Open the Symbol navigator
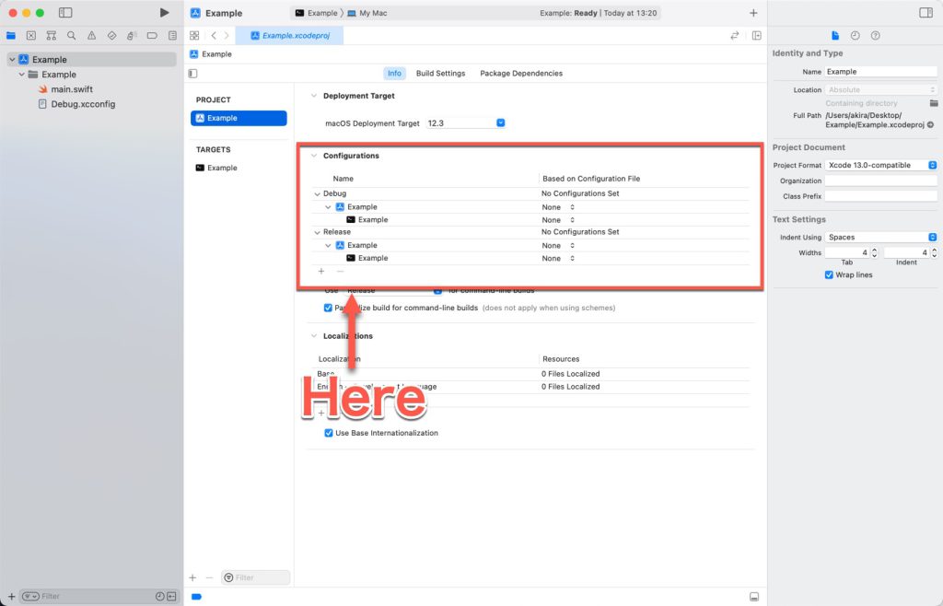The width and height of the screenshot is (943, 606). [x=52, y=36]
